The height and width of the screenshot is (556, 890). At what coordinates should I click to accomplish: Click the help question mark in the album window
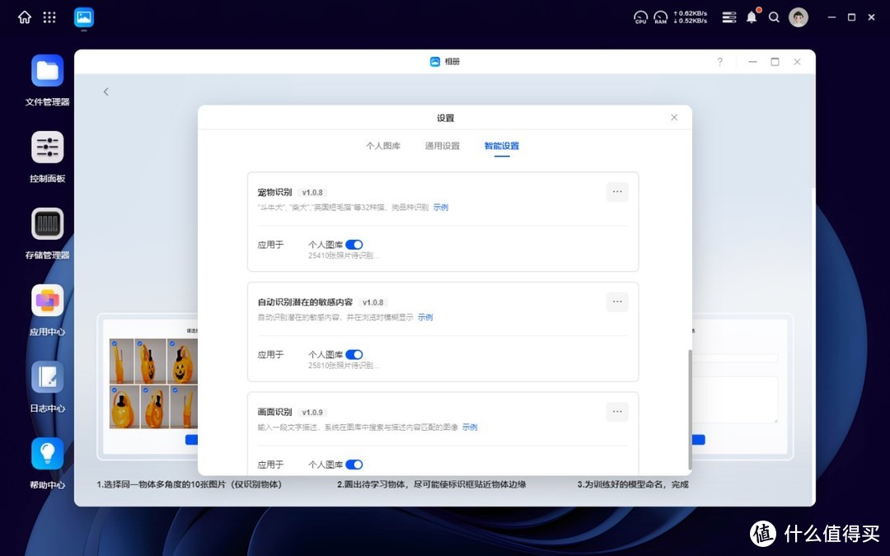click(719, 61)
